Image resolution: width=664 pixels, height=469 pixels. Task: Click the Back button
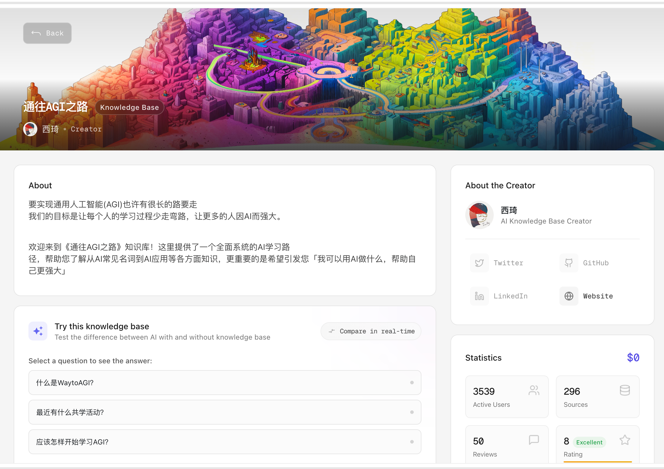(x=47, y=33)
